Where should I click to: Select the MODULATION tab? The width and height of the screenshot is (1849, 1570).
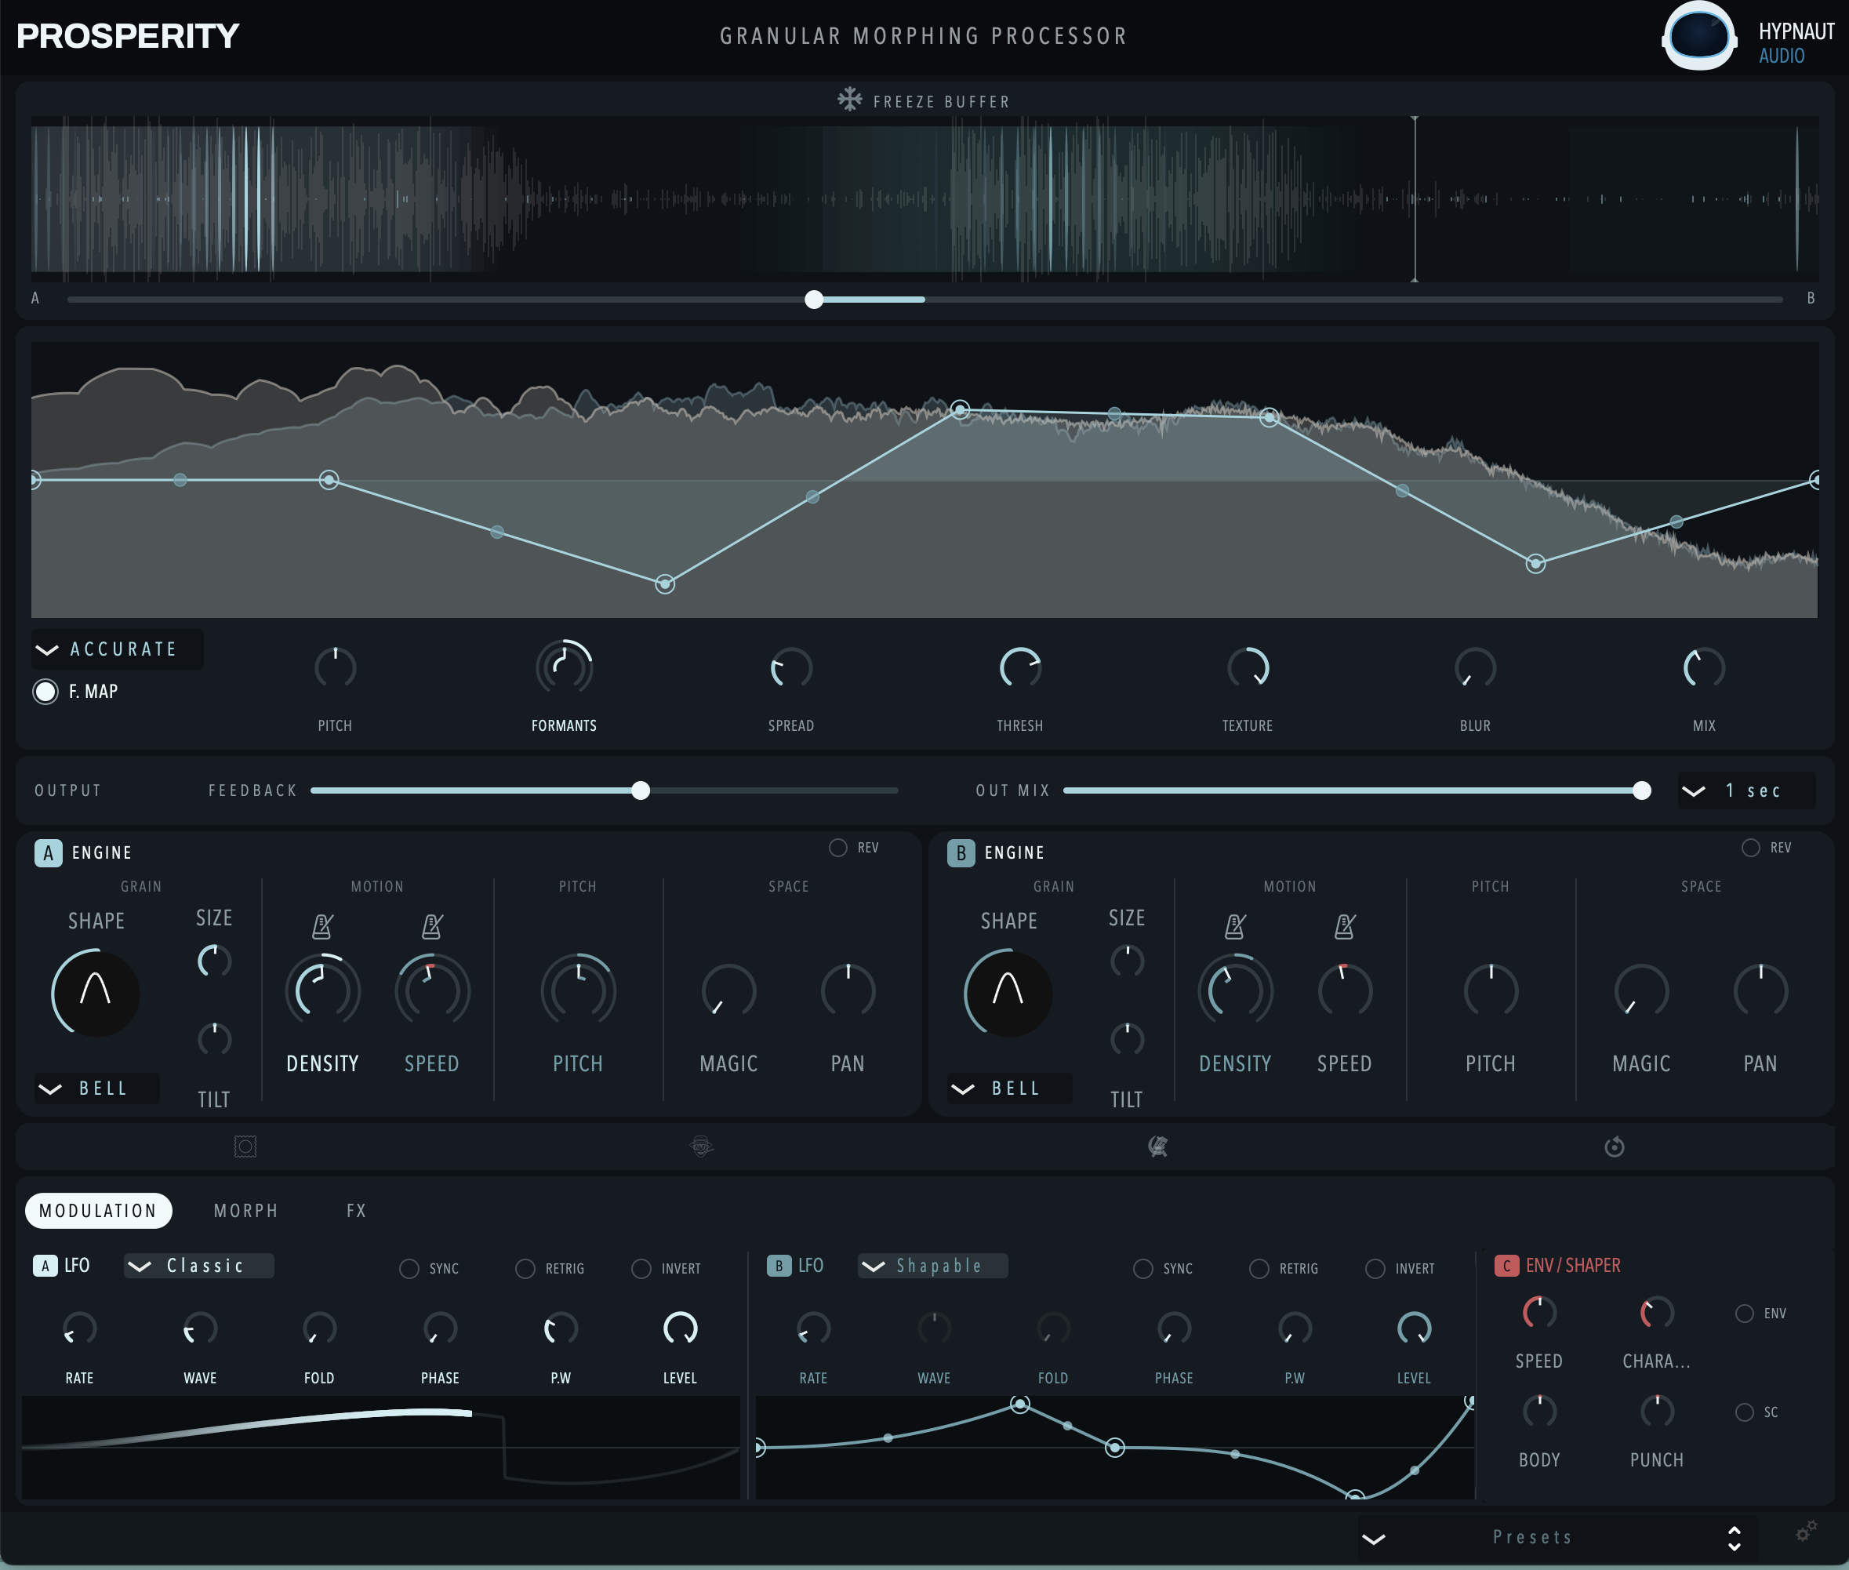pos(98,1210)
